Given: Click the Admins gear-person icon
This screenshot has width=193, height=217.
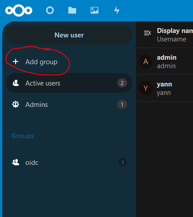Looking at the screenshot, I should coord(16,104).
